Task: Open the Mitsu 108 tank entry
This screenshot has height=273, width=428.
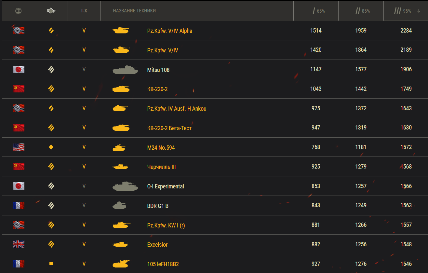Action: [158, 70]
